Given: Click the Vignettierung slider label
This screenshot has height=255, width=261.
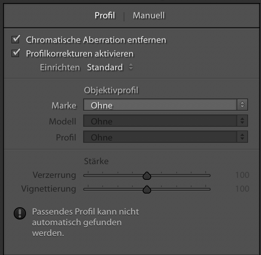Looking at the screenshot, I should pyautogui.click(x=49, y=189).
